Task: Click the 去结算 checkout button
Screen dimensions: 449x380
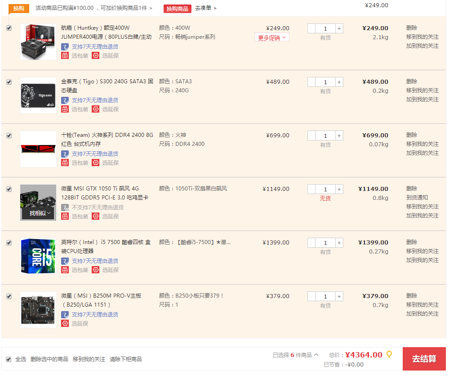Action: tap(424, 359)
